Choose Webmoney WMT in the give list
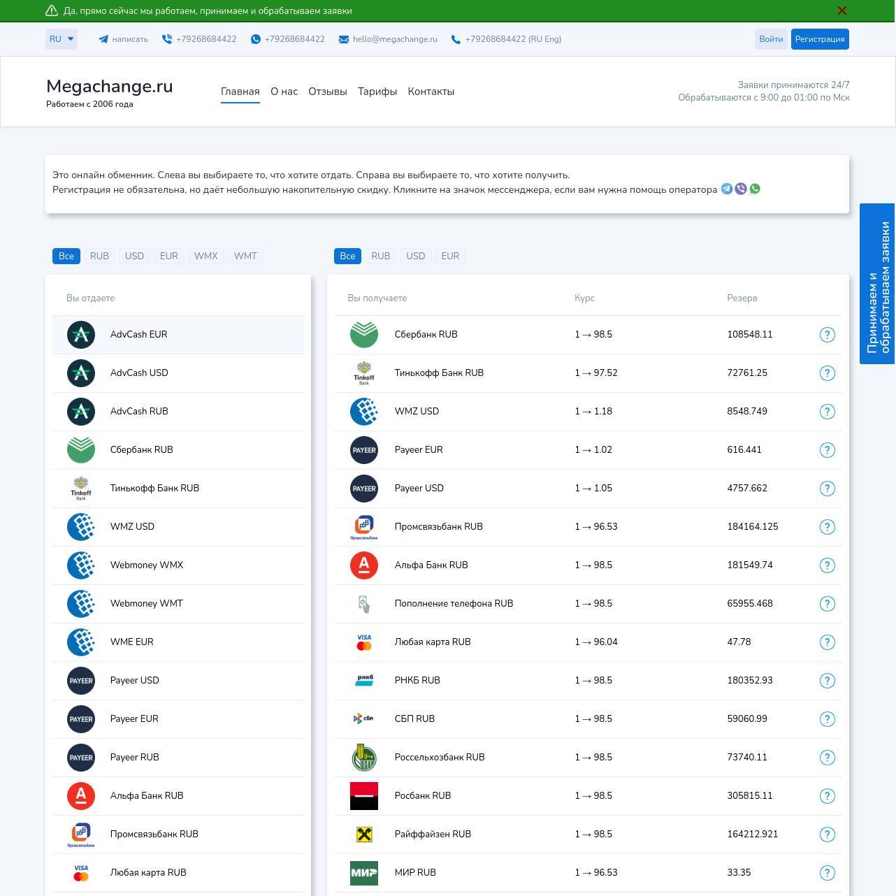 [178, 604]
